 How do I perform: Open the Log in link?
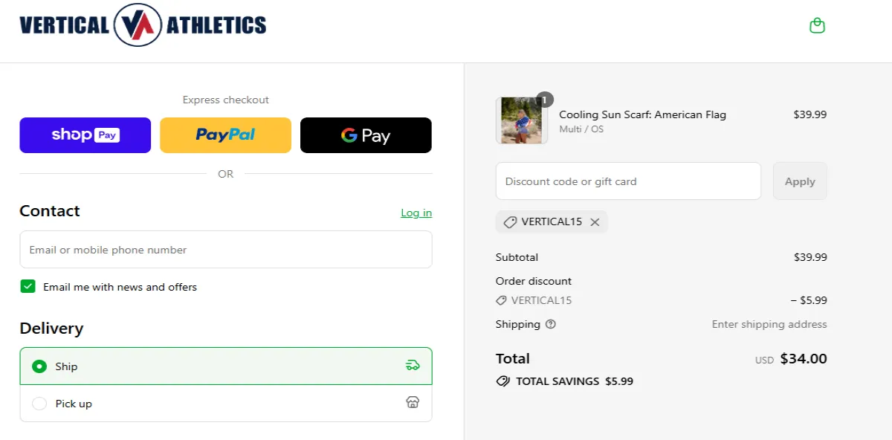coord(416,213)
